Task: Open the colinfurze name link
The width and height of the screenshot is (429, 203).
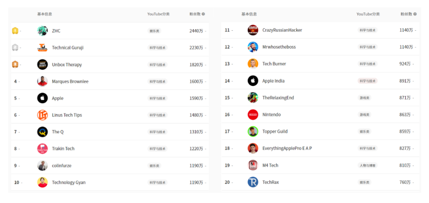Action: tap(61, 165)
